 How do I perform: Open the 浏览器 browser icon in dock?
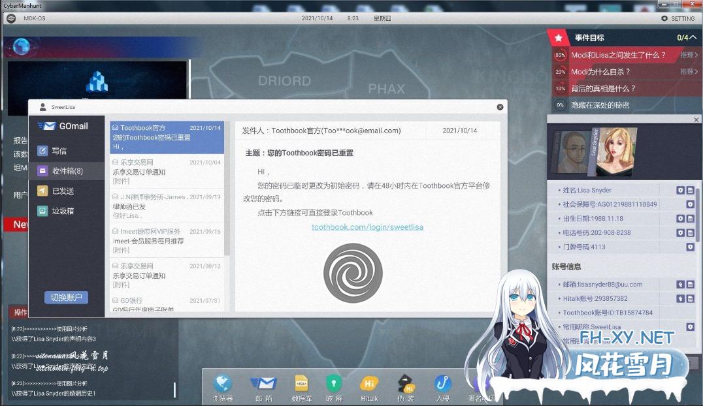(223, 384)
